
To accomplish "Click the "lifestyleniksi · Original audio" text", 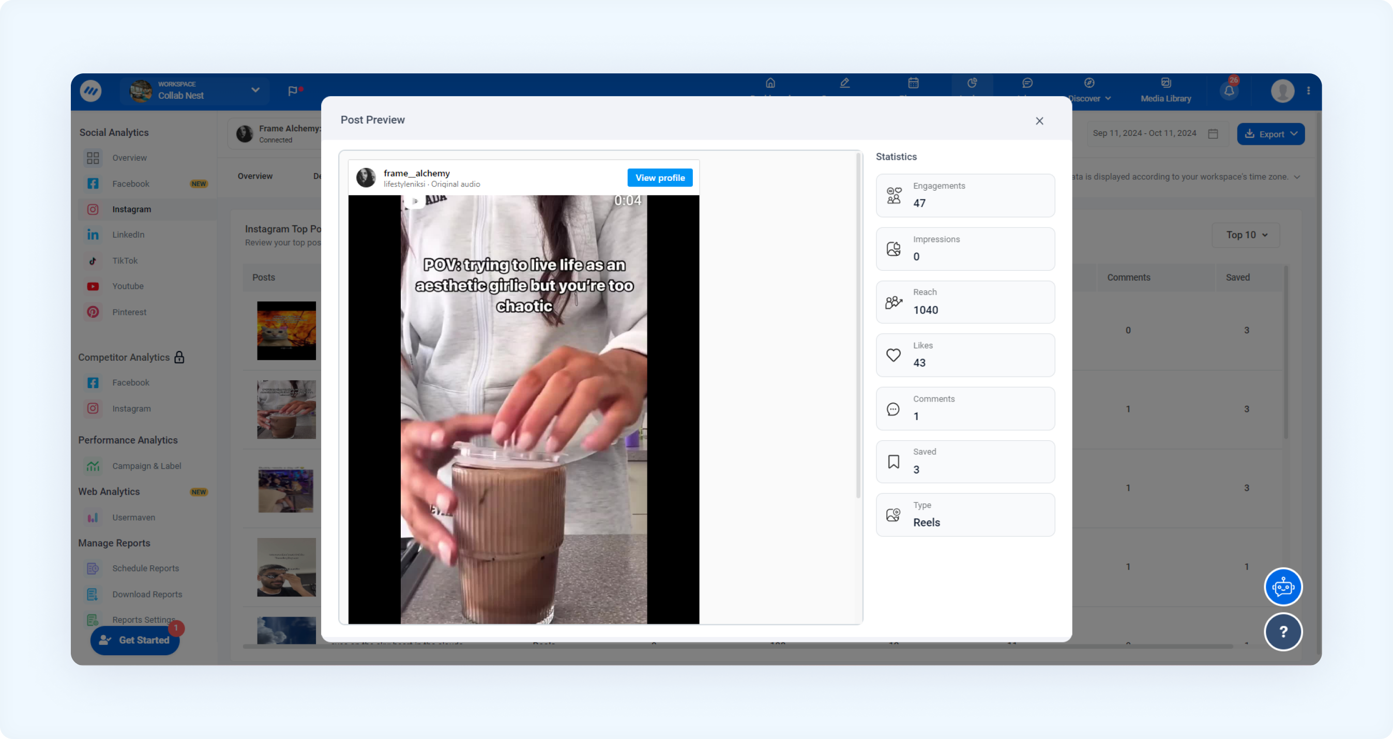I will tap(432, 184).
